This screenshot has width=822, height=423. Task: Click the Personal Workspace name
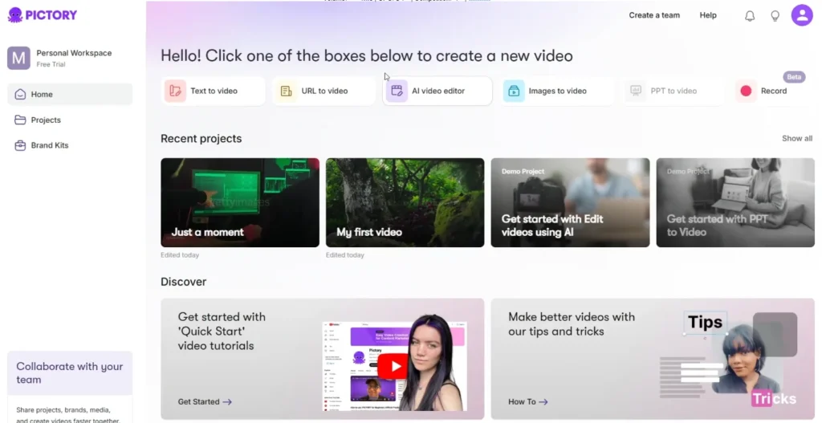(74, 53)
